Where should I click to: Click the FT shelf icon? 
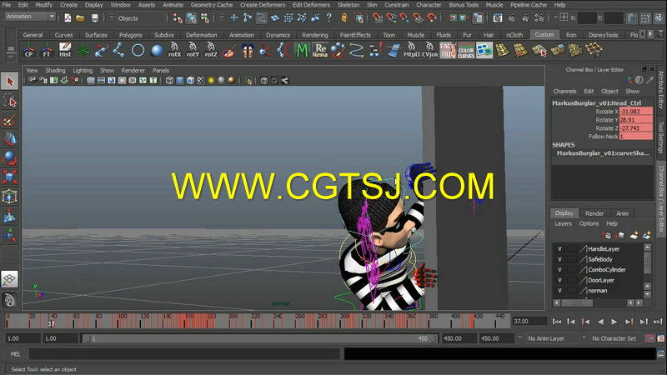pos(47,50)
